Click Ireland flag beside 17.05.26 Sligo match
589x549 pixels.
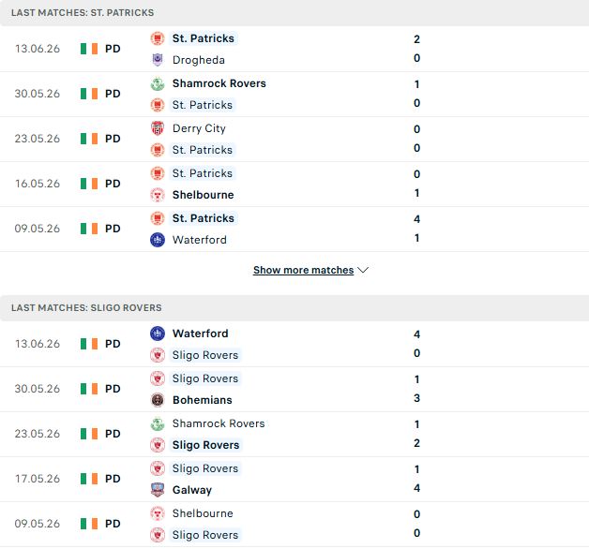click(89, 479)
